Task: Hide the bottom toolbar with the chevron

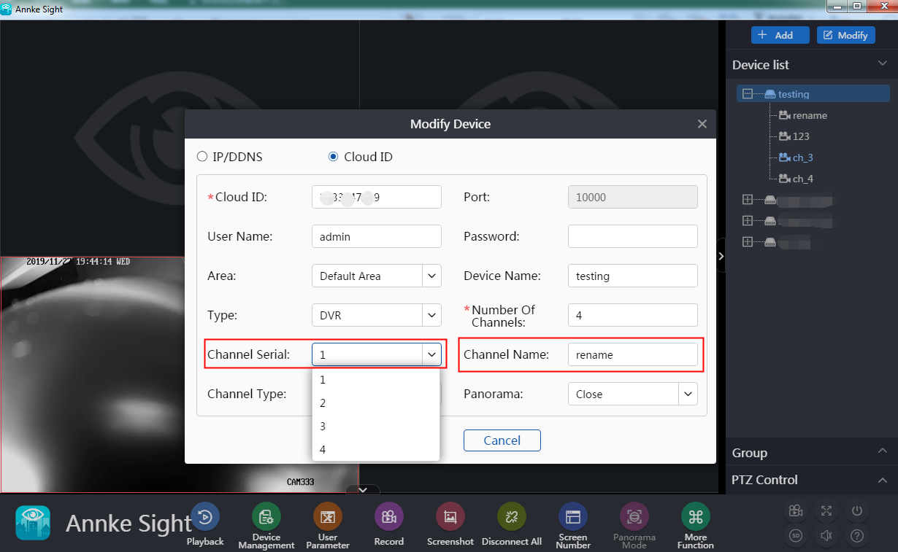Action: pos(363,490)
